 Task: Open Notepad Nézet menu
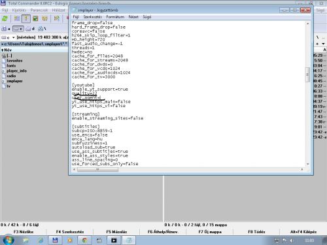click(133, 17)
